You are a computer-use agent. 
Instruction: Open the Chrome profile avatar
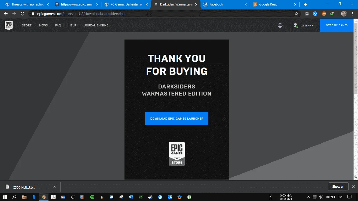click(x=344, y=14)
